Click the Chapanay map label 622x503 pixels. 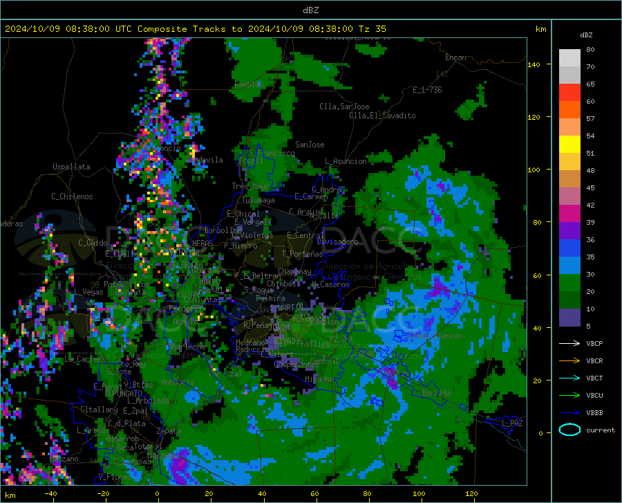294,271
